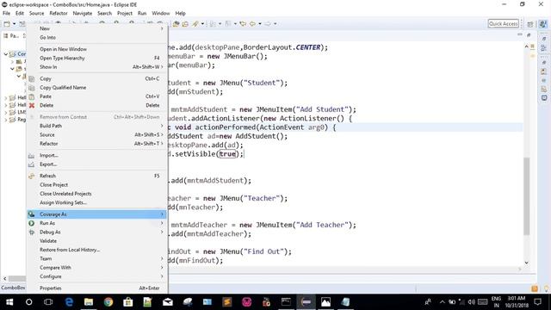
Task: Open the File menu
Action: [6, 14]
